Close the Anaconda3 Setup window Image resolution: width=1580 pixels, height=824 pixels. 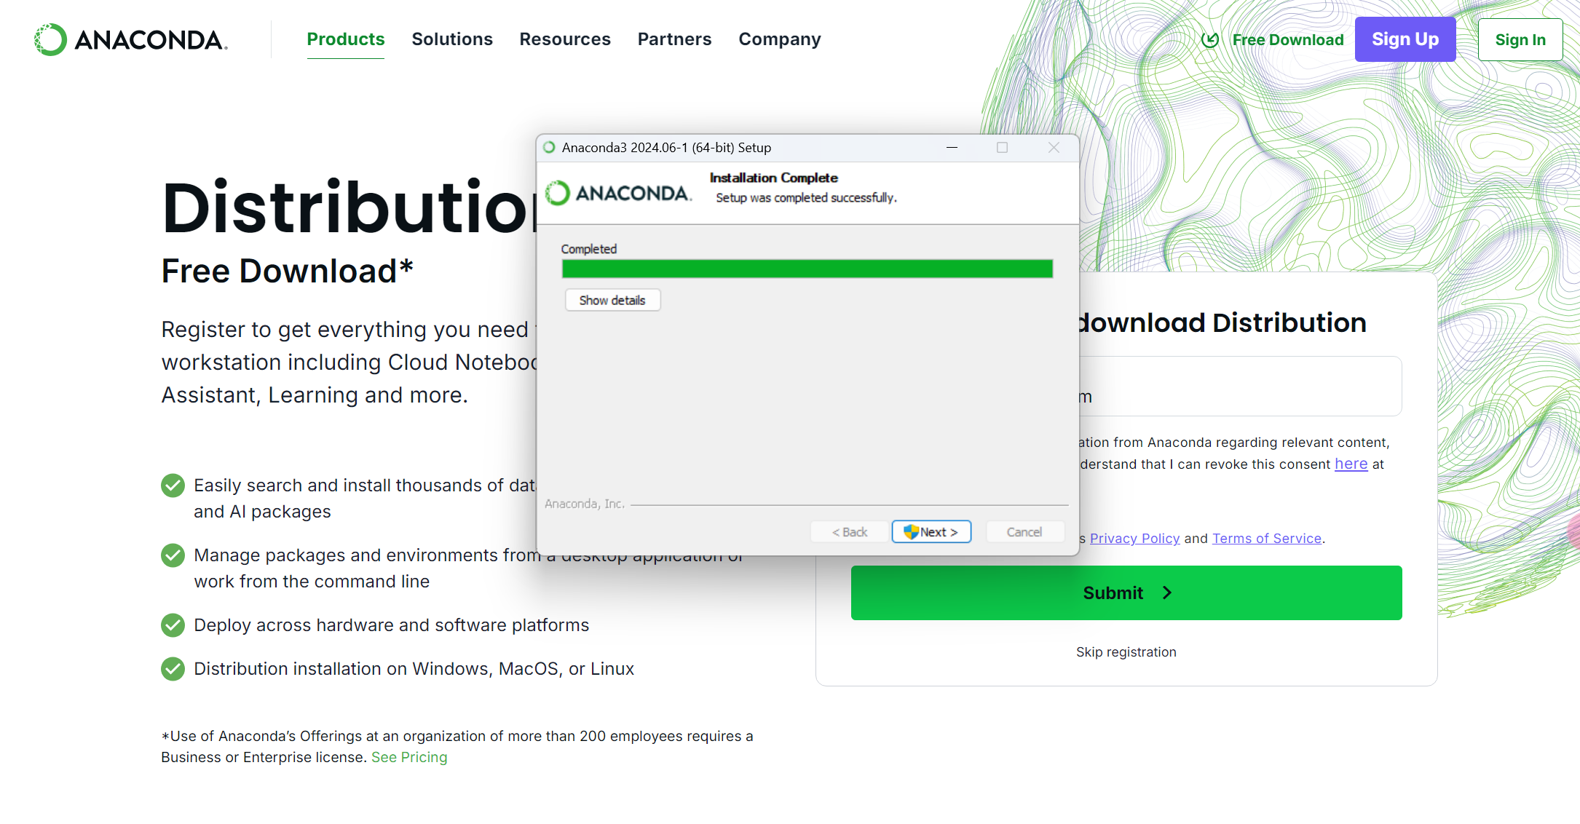tap(1054, 148)
